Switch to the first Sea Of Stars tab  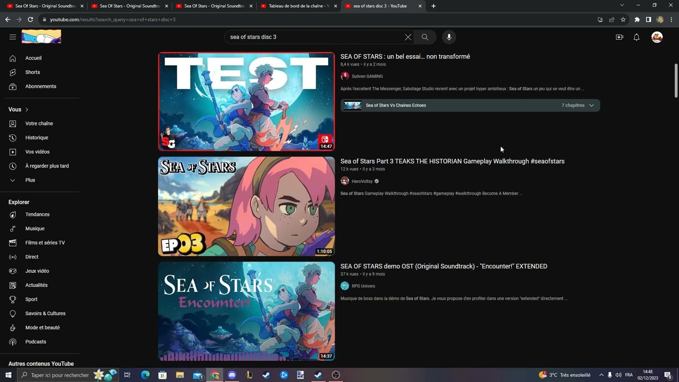45,6
